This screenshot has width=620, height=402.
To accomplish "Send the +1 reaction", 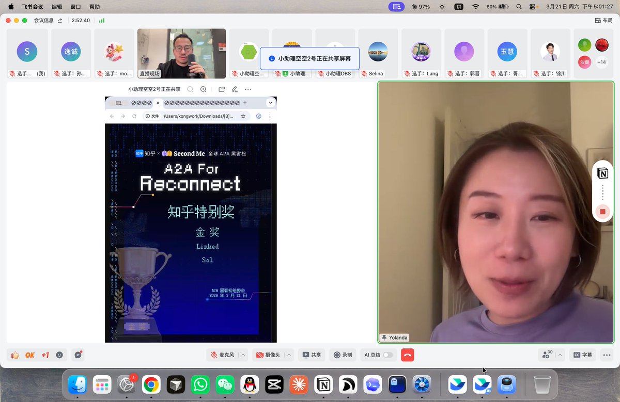I will pyautogui.click(x=45, y=355).
